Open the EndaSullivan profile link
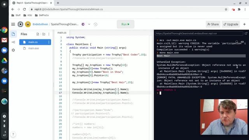This screenshot has height=140, width=249. pos(40,24)
